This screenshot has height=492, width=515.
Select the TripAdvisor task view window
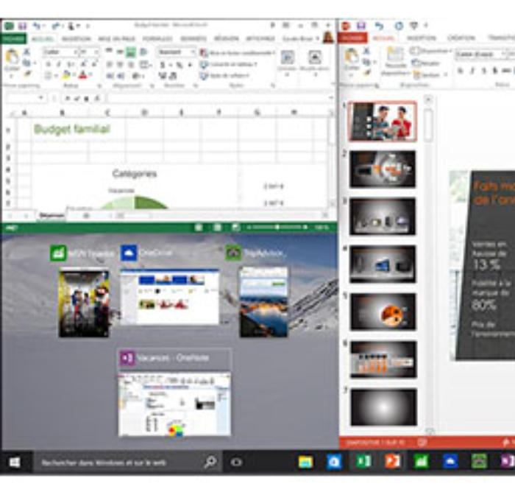click(x=263, y=302)
